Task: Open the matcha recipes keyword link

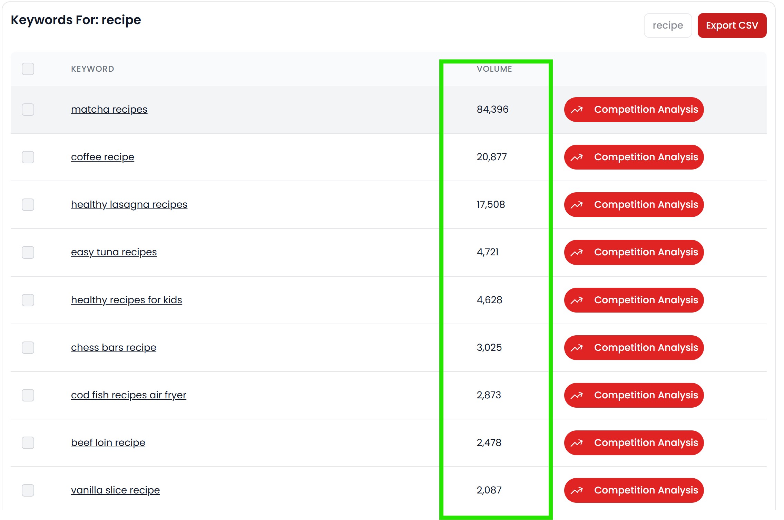Action: 109,110
